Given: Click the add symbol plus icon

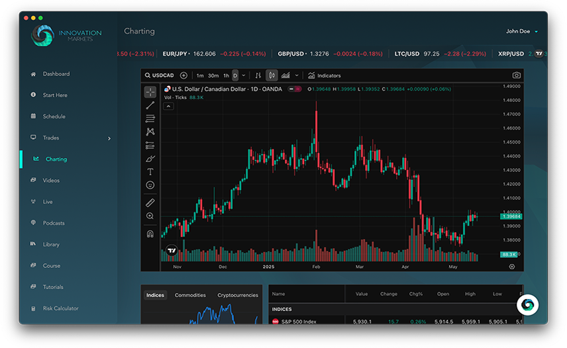Looking at the screenshot, I should [x=183, y=75].
